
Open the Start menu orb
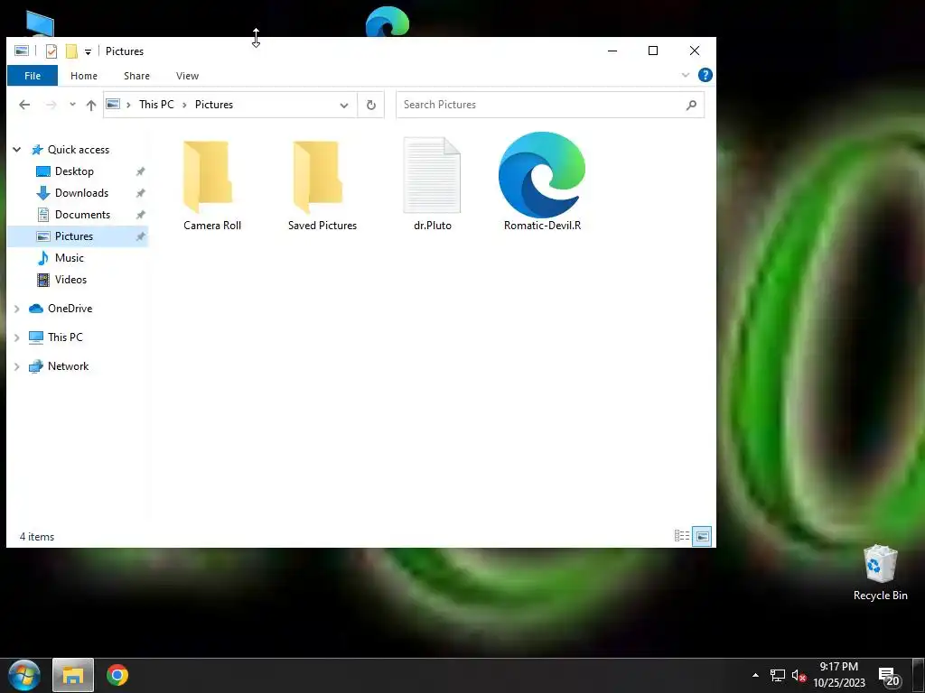click(x=24, y=675)
